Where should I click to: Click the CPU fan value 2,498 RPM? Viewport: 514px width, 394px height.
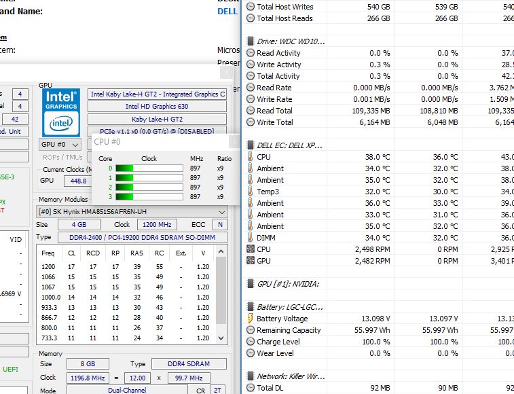(x=372, y=249)
